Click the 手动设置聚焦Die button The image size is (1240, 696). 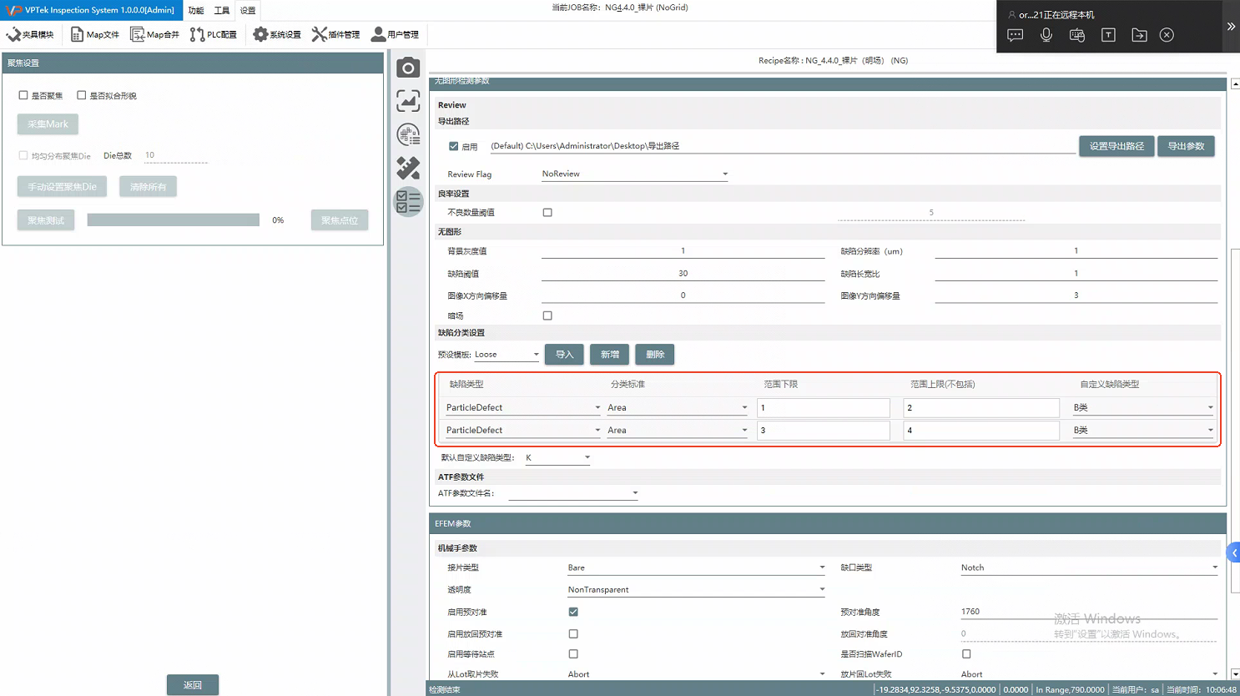[x=62, y=187]
